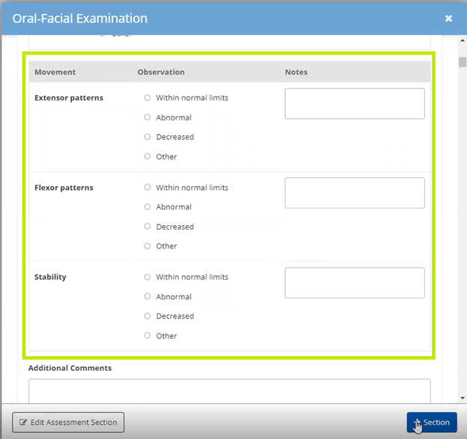This screenshot has width=467, height=439.
Task: Click the Notes column header
Action: click(296, 72)
